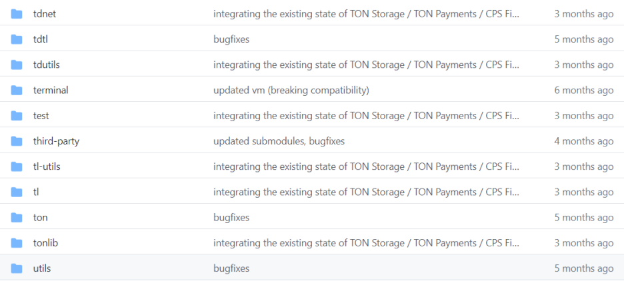This screenshot has height=285, width=624.
Task: Click the folder icon beside tdnet
Action: (16, 14)
